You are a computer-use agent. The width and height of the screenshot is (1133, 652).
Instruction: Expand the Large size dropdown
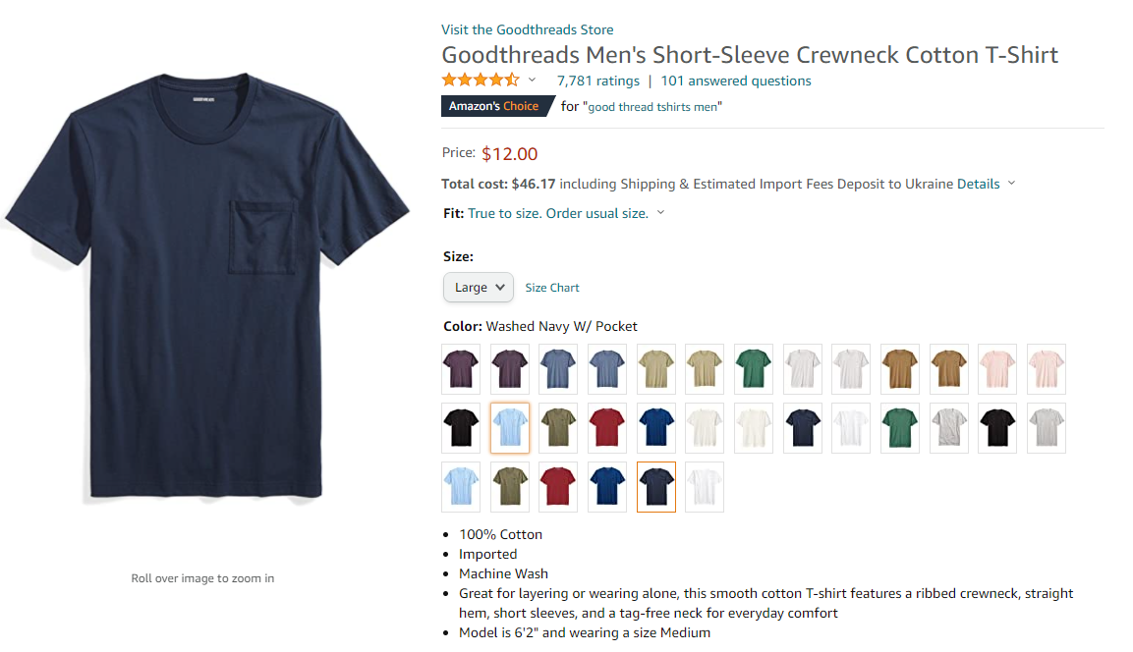[x=479, y=288]
